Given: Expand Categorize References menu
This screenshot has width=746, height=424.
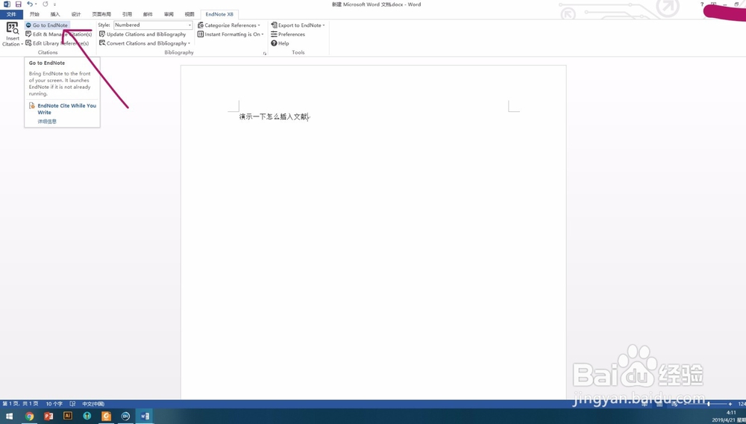Looking at the screenshot, I should tap(229, 25).
